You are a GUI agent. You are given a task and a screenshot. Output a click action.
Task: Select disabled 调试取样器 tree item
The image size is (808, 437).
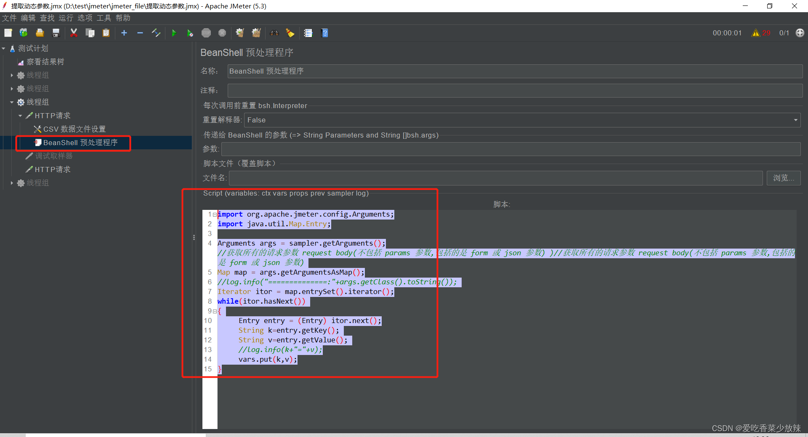tap(53, 156)
